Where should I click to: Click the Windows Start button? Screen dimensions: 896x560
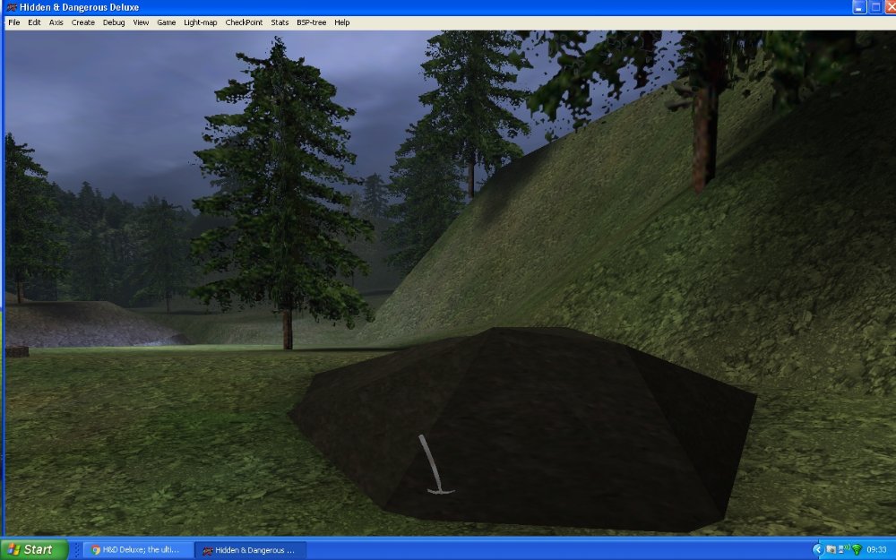34,550
